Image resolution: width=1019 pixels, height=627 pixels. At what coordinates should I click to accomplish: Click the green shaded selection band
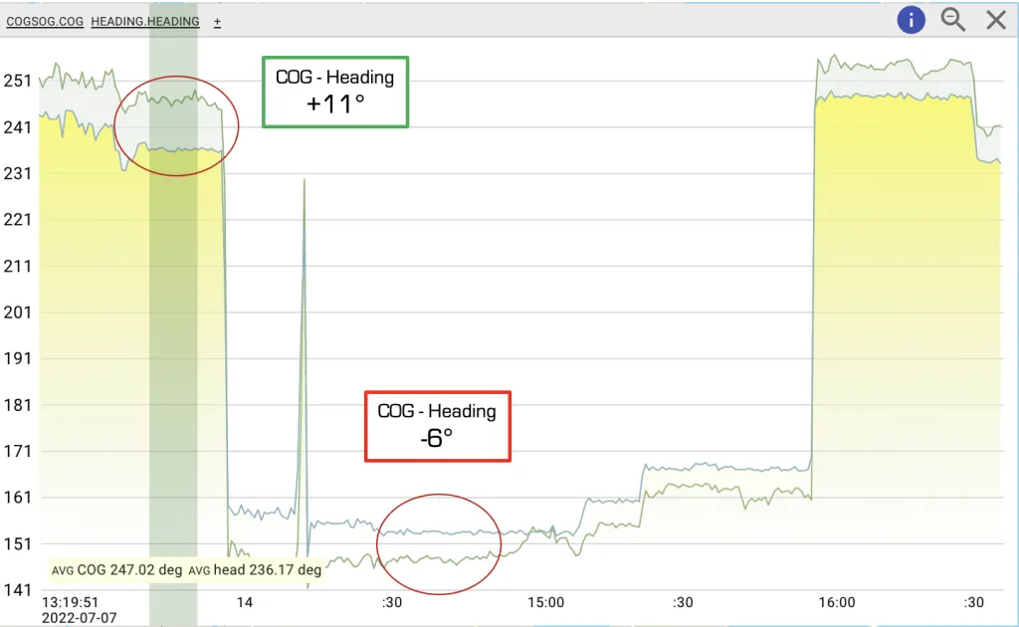(173, 348)
